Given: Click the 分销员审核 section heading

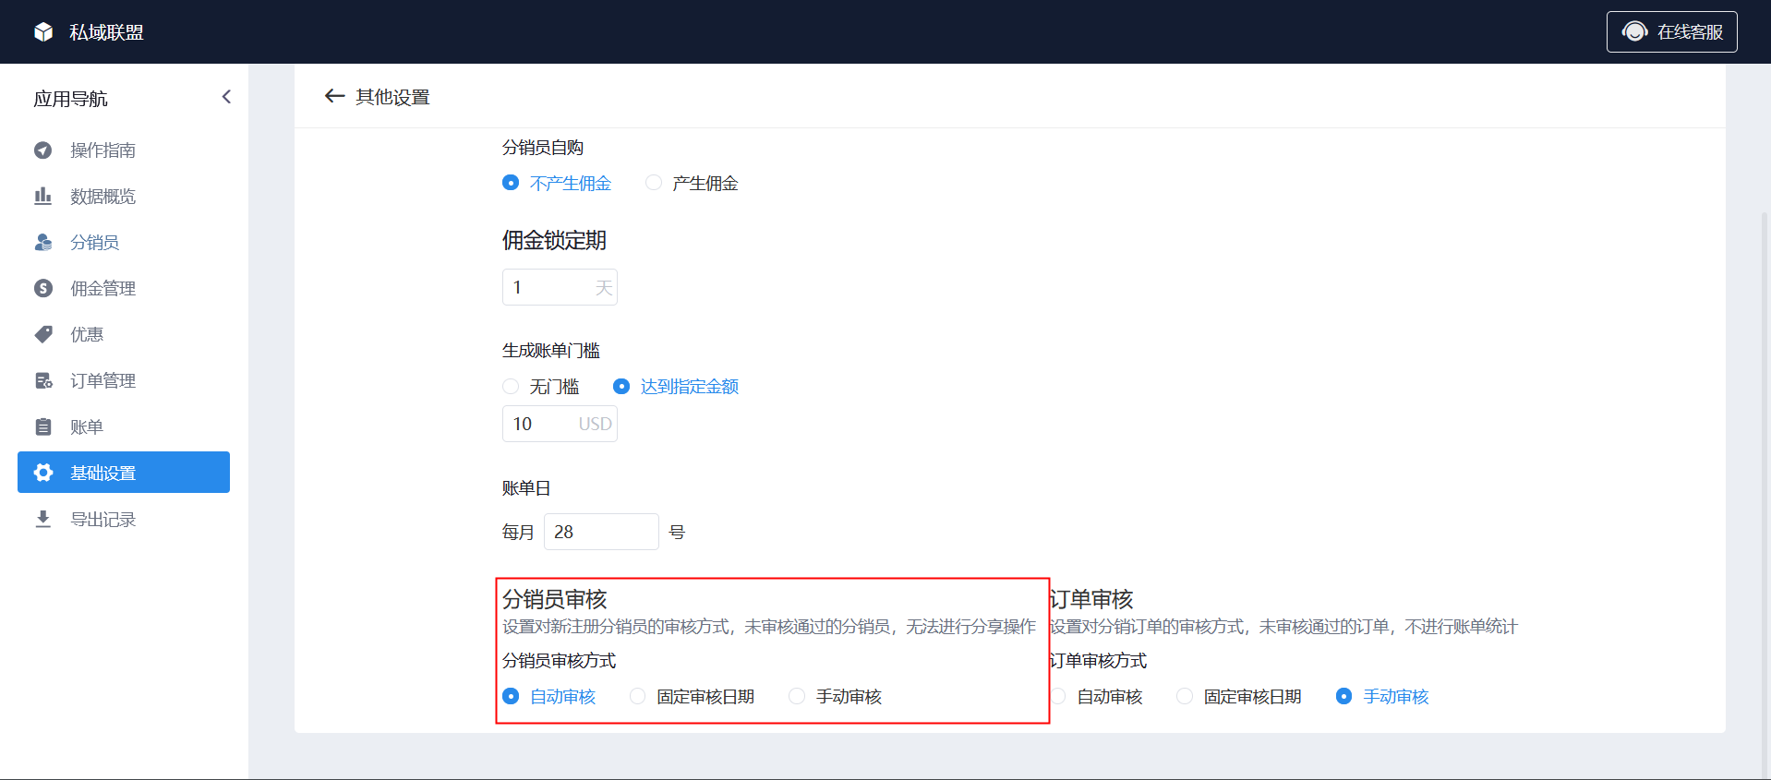Looking at the screenshot, I should point(554,599).
